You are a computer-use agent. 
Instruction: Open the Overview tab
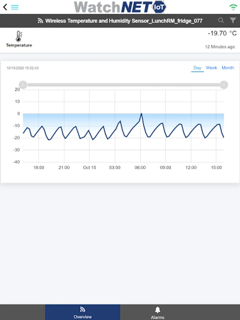pyautogui.click(x=82, y=312)
